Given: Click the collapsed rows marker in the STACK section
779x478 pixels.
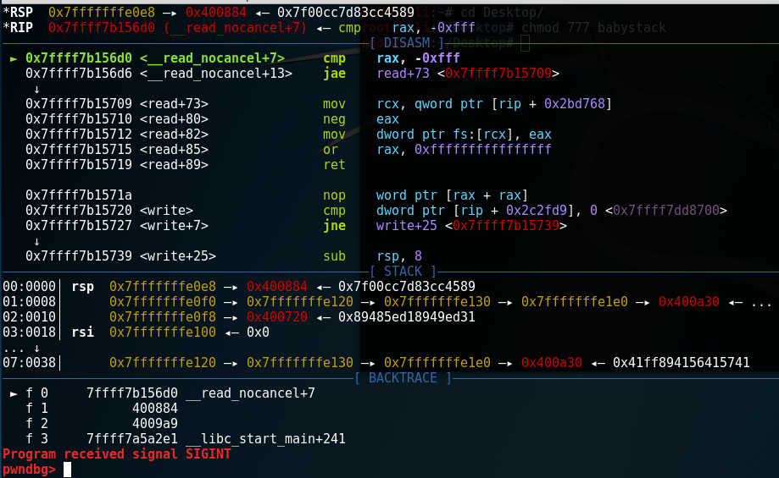Looking at the screenshot, I should [20, 348].
